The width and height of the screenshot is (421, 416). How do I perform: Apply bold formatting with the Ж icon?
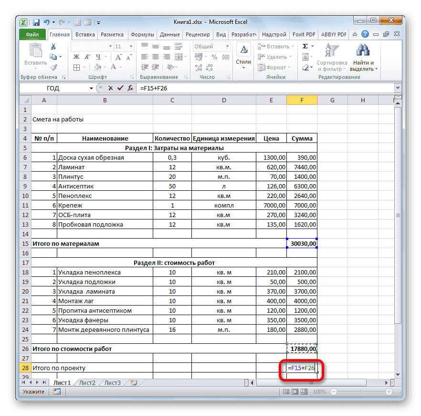tap(76, 56)
